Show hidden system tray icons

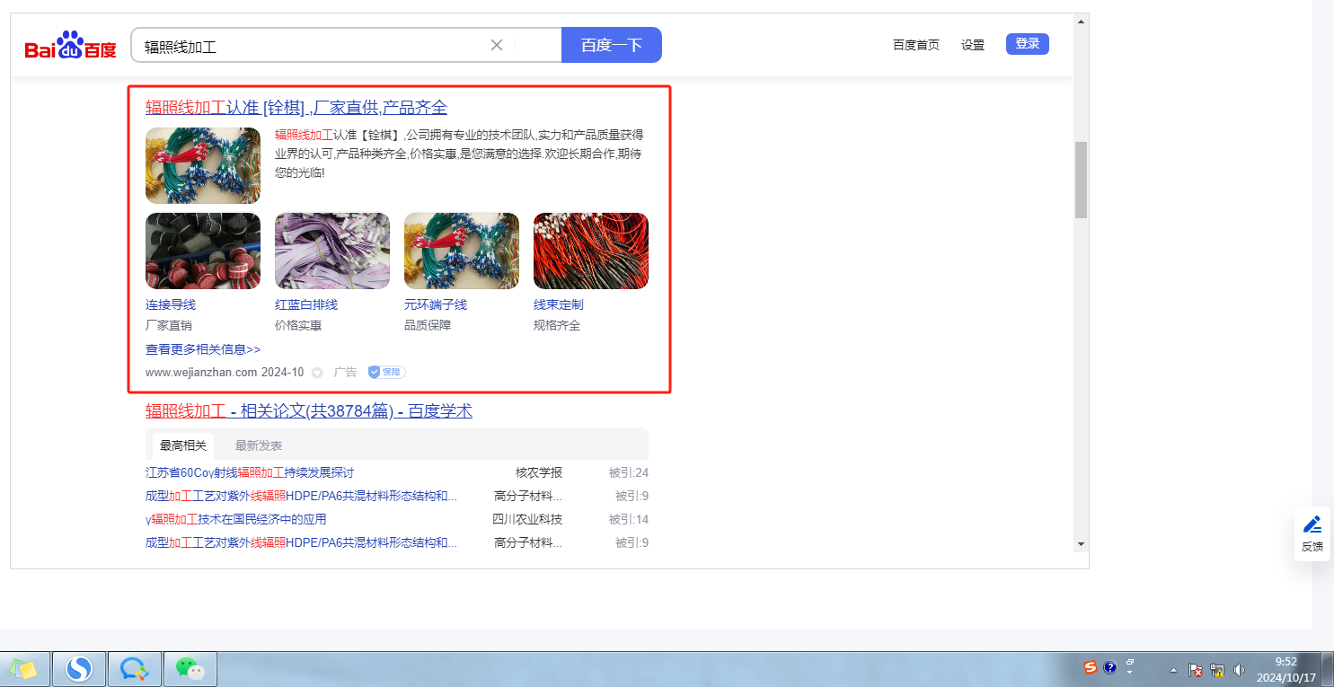(x=1173, y=670)
